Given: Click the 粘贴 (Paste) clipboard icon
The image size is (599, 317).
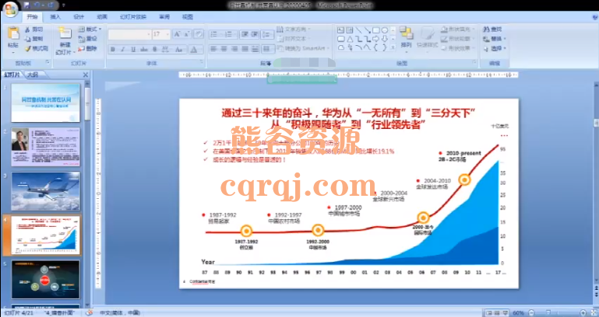Looking at the screenshot, I should click(13, 33).
